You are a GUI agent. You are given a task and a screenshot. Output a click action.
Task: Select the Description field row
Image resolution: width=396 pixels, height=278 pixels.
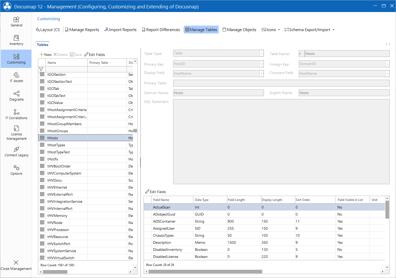[264, 242]
